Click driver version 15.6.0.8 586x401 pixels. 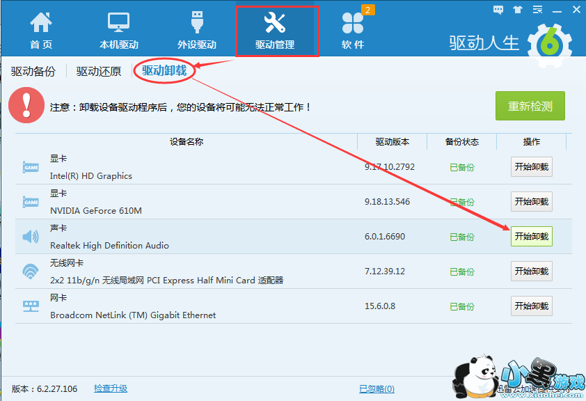(380, 306)
